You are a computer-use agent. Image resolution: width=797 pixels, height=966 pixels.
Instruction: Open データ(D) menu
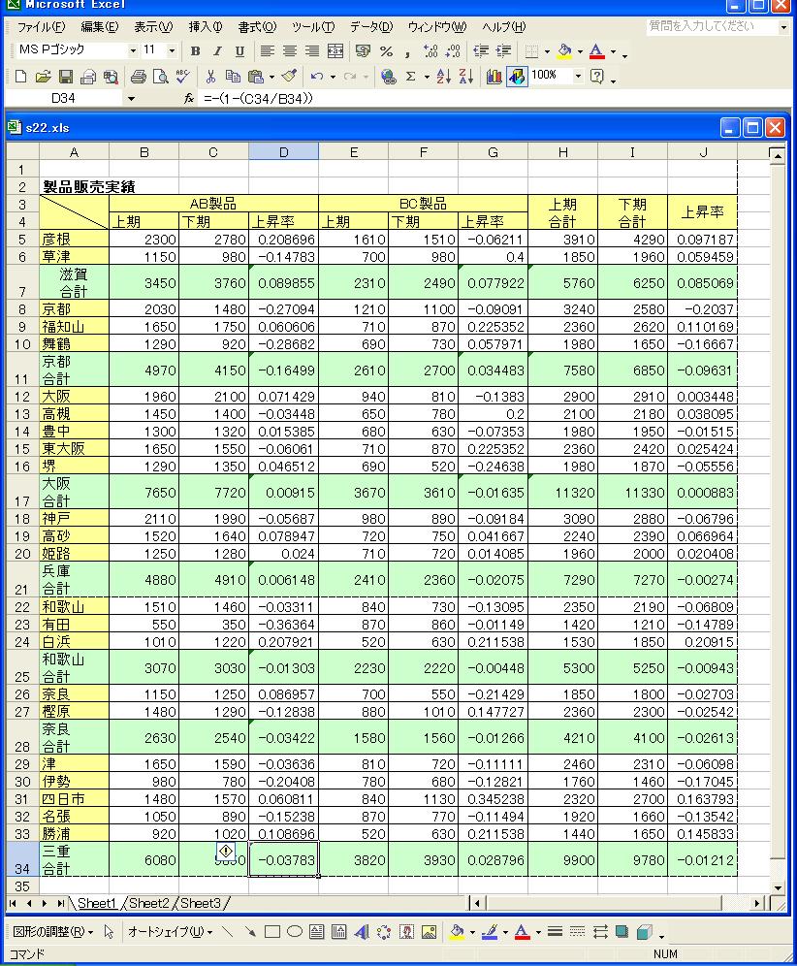(370, 27)
